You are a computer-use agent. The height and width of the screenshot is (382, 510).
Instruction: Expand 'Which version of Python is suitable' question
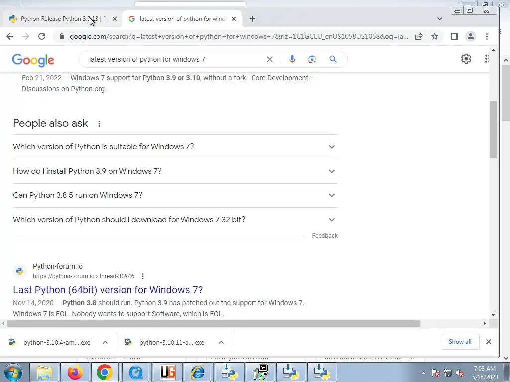[175, 147]
